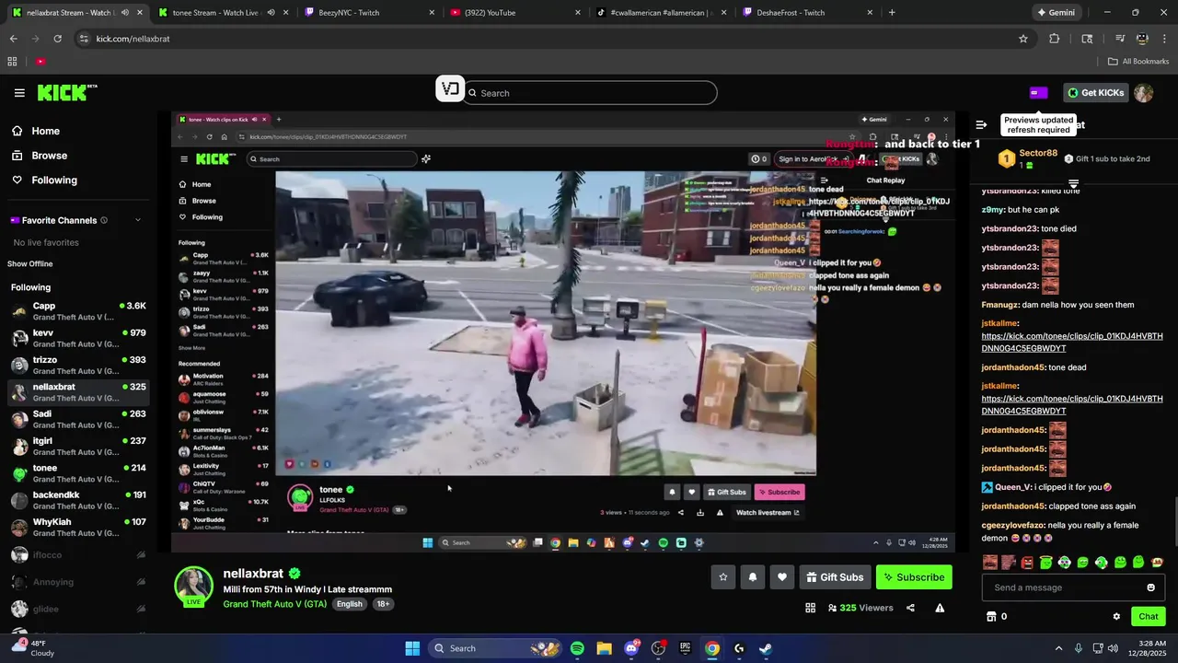Image resolution: width=1178 pixels, height=663 pixels.
Task: Click the 325 Viewers count
Action: pos(860,608)
